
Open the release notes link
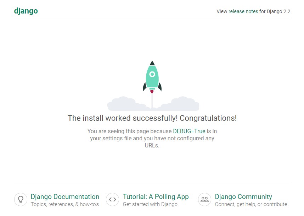point(243,11)
